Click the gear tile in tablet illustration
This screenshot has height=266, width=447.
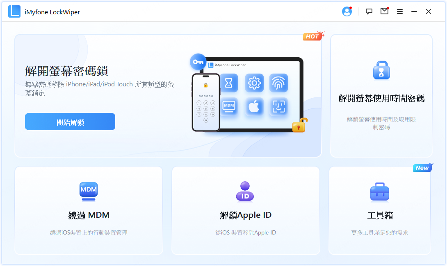coord(254,83)
